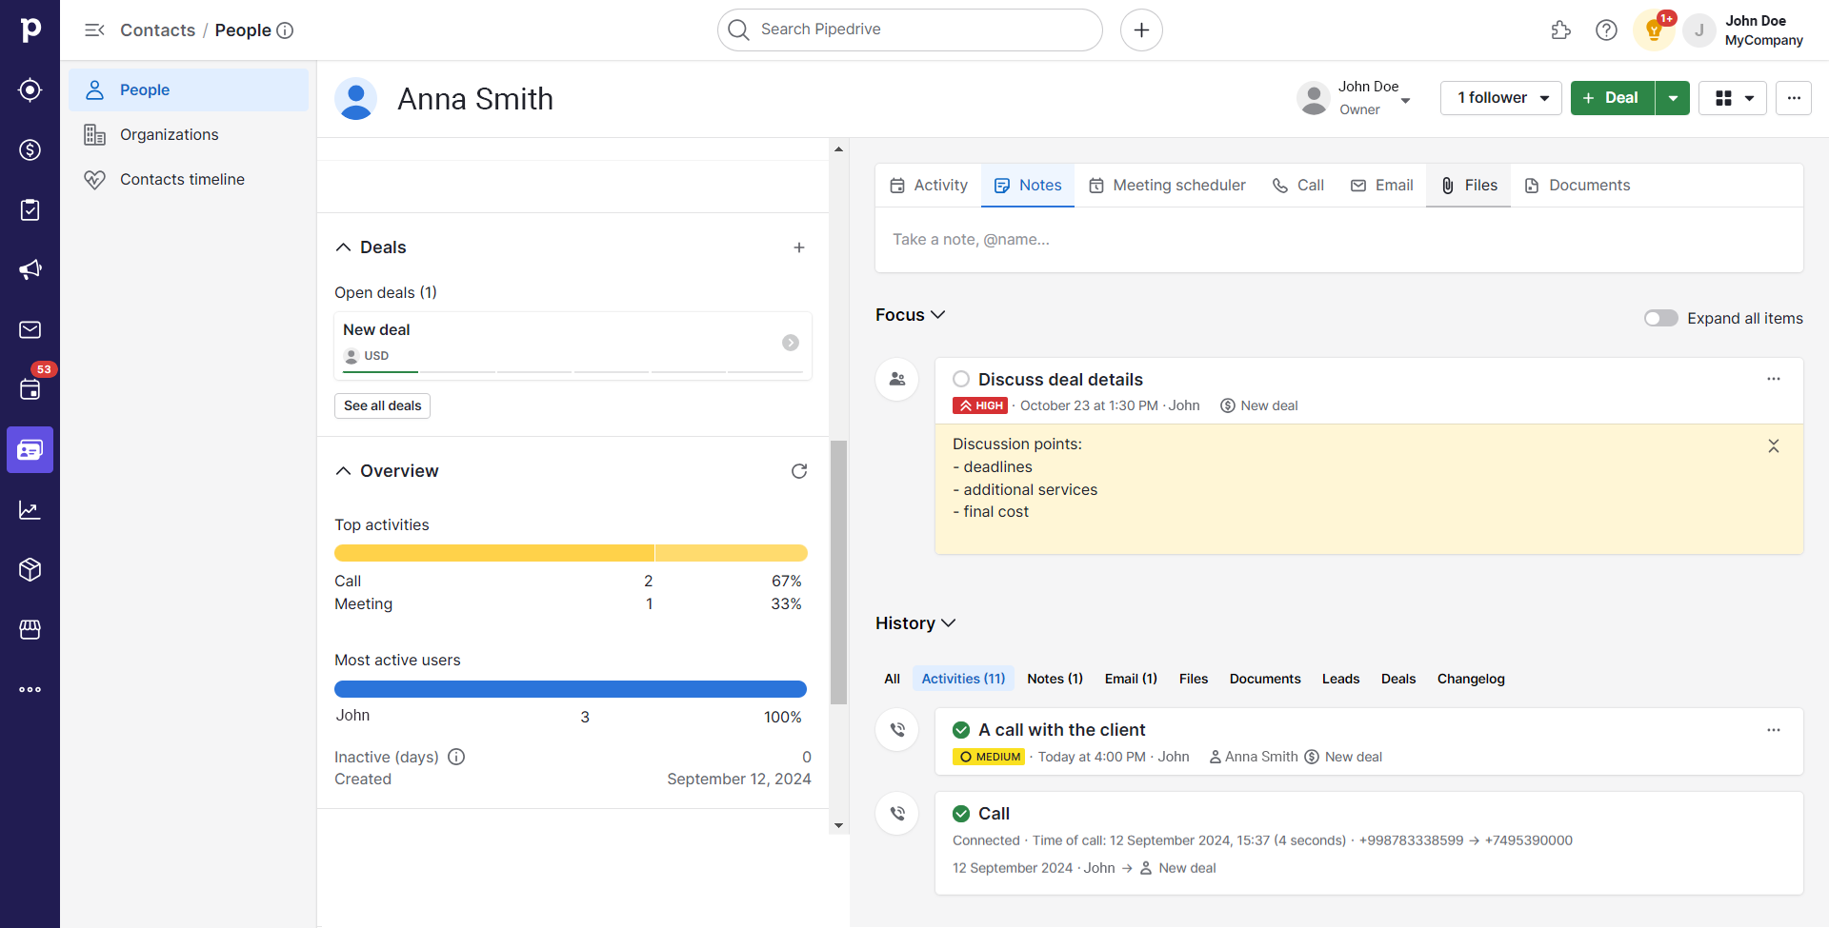
Task: Collapse the Focus section
Action: (910, 315)
